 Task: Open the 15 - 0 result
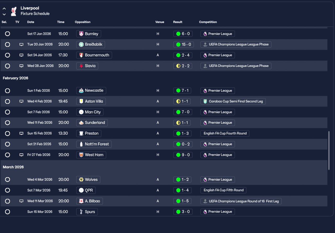coord(184,44)
